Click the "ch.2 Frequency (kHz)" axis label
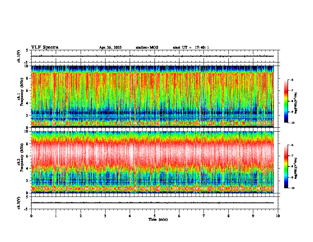 21,158
